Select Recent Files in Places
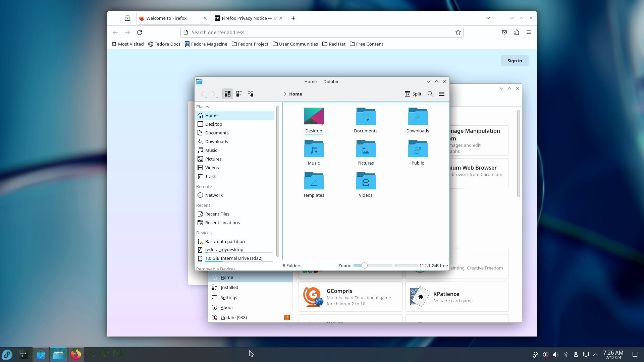644x362 pixels. coord(235,214)
